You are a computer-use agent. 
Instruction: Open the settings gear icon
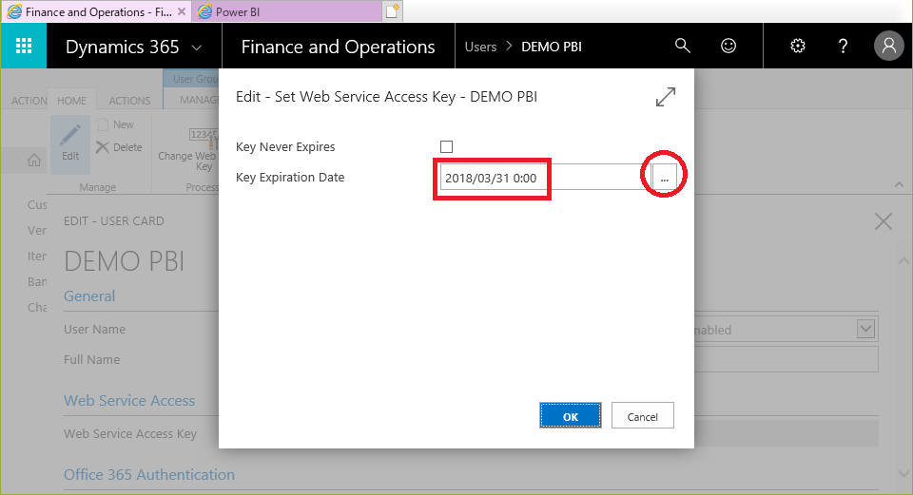tap(798, 46)
